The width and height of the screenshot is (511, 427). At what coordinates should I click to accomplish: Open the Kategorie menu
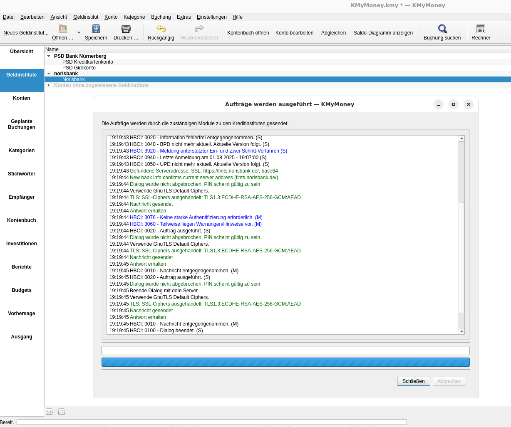(x=134, y=17)
